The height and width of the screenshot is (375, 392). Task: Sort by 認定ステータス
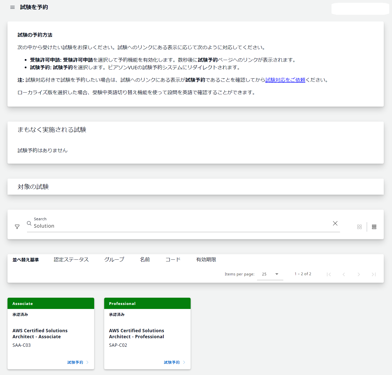[71, 260]
